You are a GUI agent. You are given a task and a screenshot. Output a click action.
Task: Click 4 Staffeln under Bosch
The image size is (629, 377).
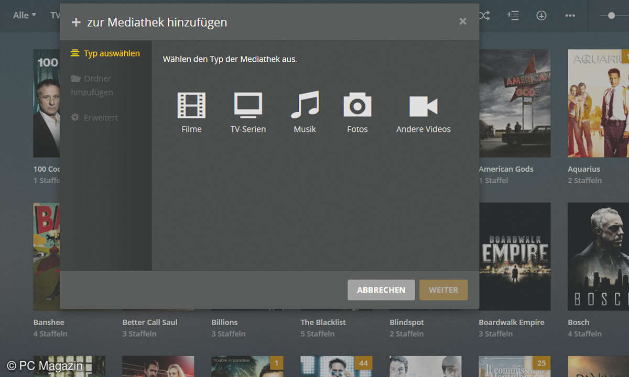pyautogui.click(x=585, y=334)
